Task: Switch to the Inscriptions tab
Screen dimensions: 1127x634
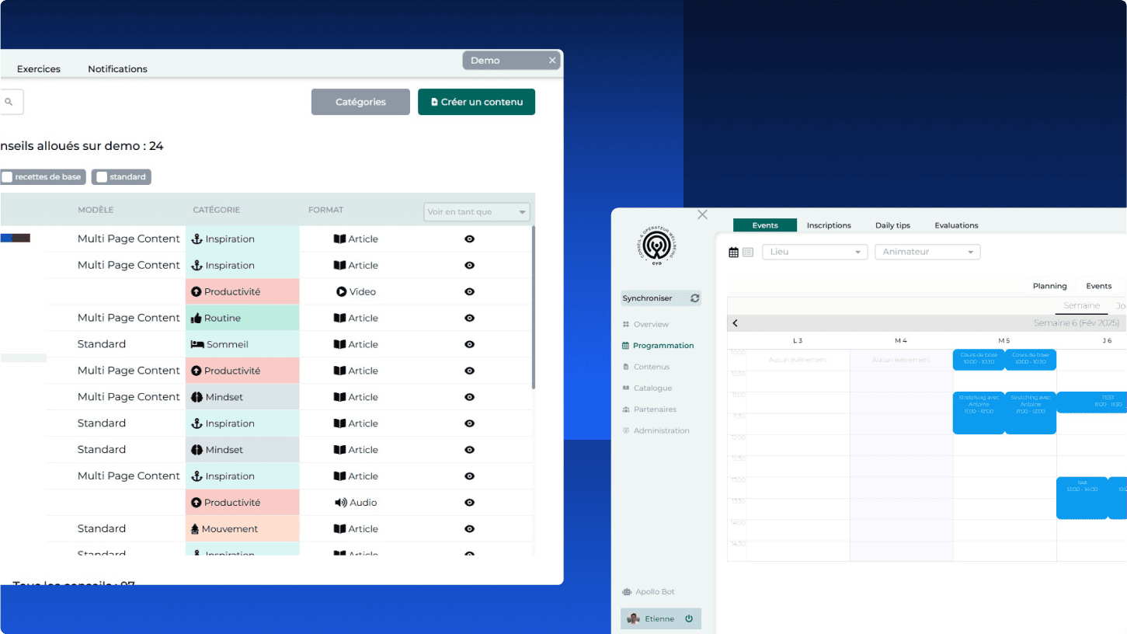Action: 828,225
